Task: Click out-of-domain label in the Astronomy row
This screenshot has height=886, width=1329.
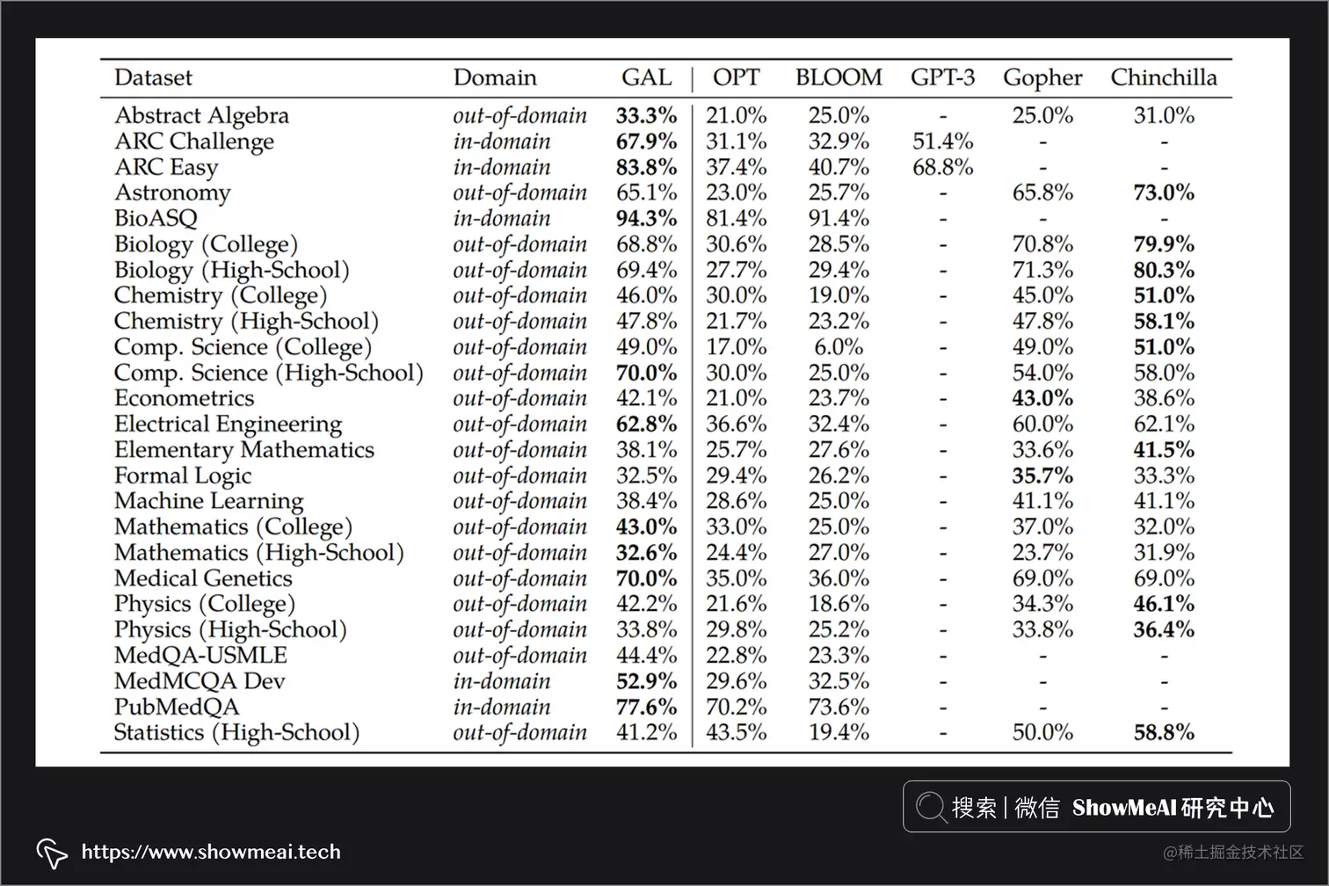Action: [x=520, y=192]
